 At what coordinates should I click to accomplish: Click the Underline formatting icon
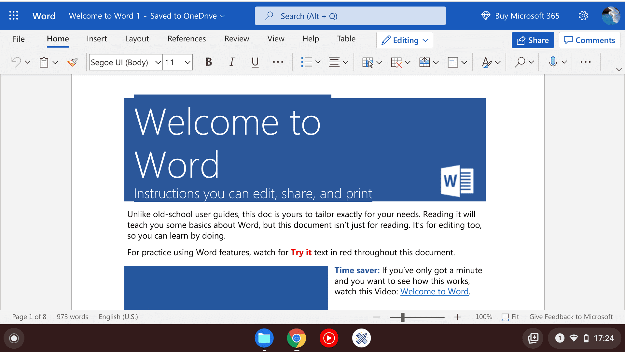point(254,62)
